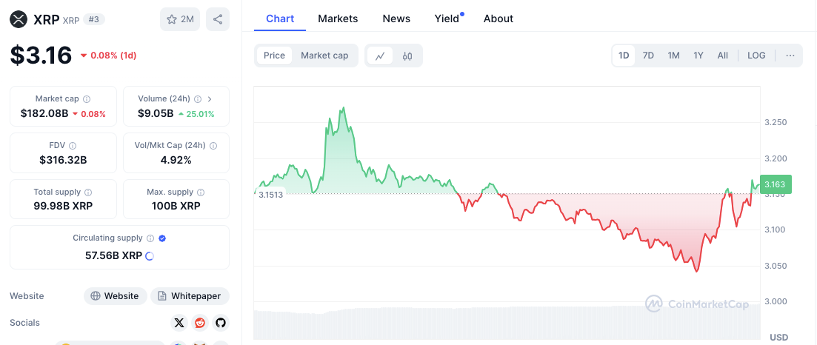817x345 pixels.
Task: Open the About tab
Action: coord(498,19)
